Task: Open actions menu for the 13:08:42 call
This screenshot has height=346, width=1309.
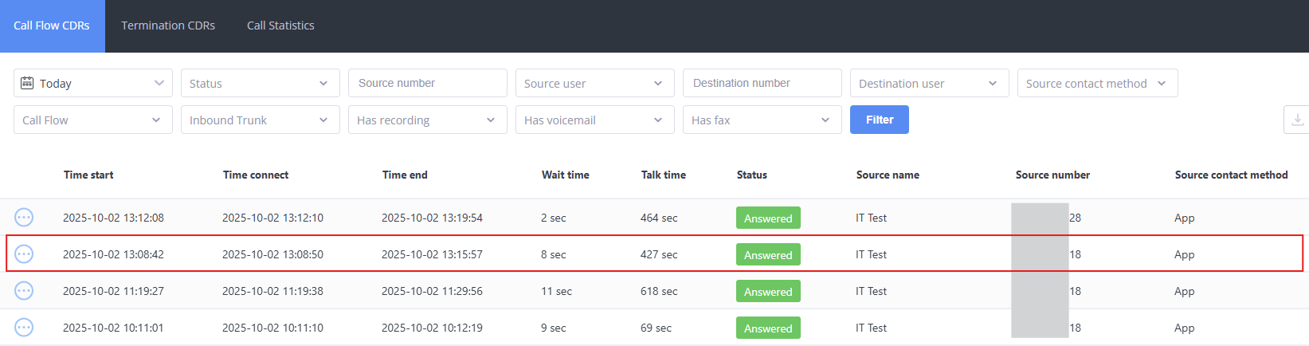Action: 24,254
